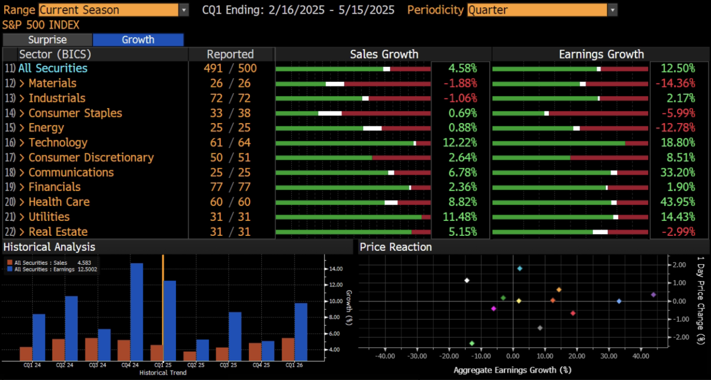Click the orange Sales legend swatch
The width and height of the screenshot is (711, 380).
[10, 262]
